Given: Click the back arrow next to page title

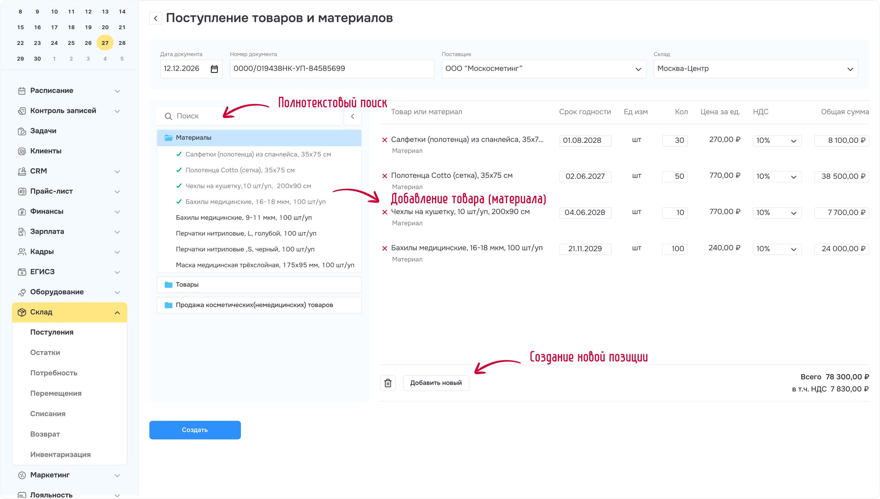Looking at the screenshot, I should [x=156, y=18].
